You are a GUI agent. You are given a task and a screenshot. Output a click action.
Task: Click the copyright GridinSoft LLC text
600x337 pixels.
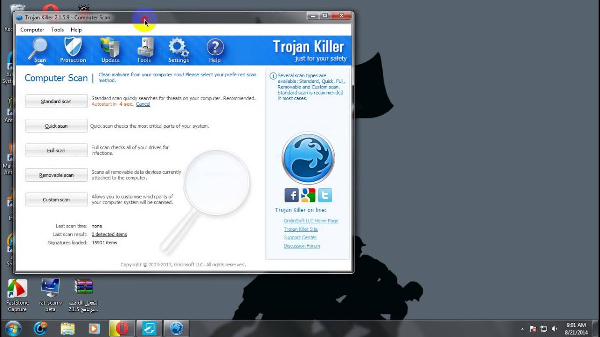coord(183,264)
